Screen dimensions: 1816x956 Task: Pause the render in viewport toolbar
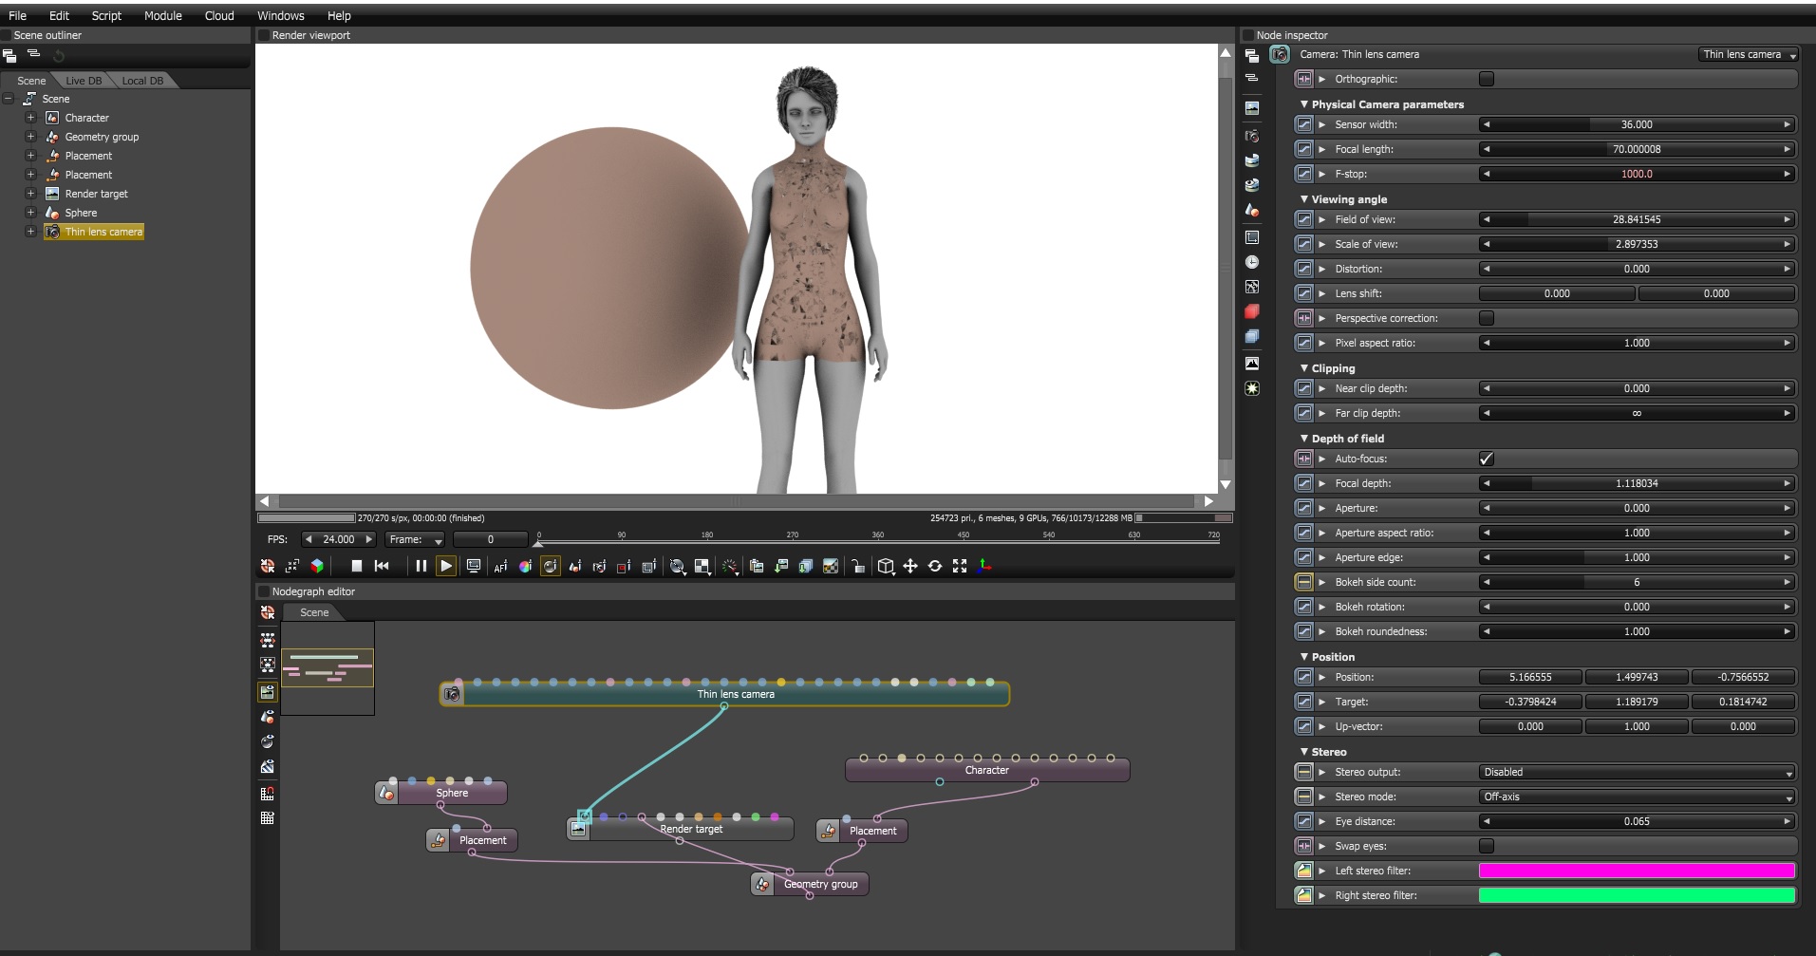click(x=421, y=566)
